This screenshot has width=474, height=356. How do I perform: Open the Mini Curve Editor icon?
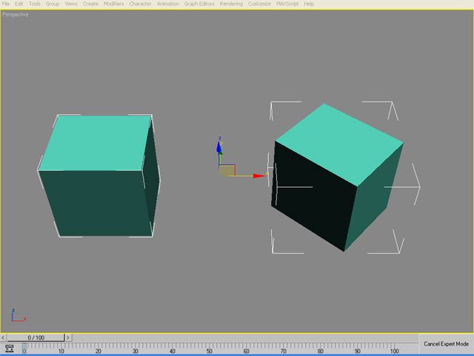coord(10,349)
